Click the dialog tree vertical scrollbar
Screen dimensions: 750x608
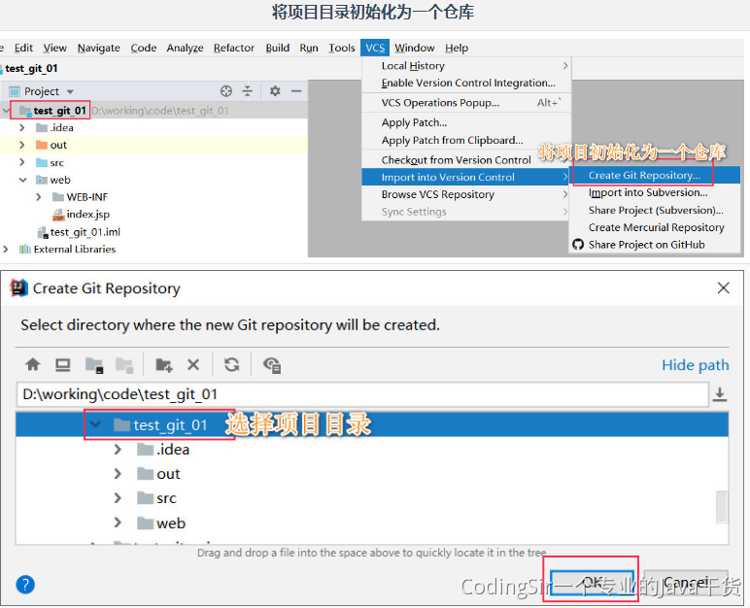721,506
